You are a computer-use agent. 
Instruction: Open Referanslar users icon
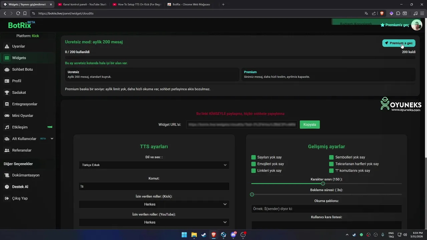point(7,150)
